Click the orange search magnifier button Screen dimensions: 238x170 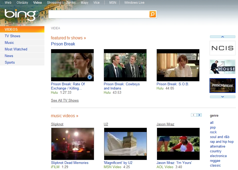[x=152, y=14]
